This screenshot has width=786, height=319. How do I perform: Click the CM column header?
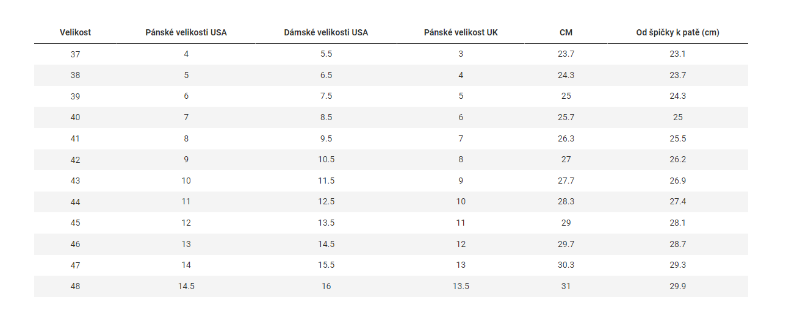point(566,32)
